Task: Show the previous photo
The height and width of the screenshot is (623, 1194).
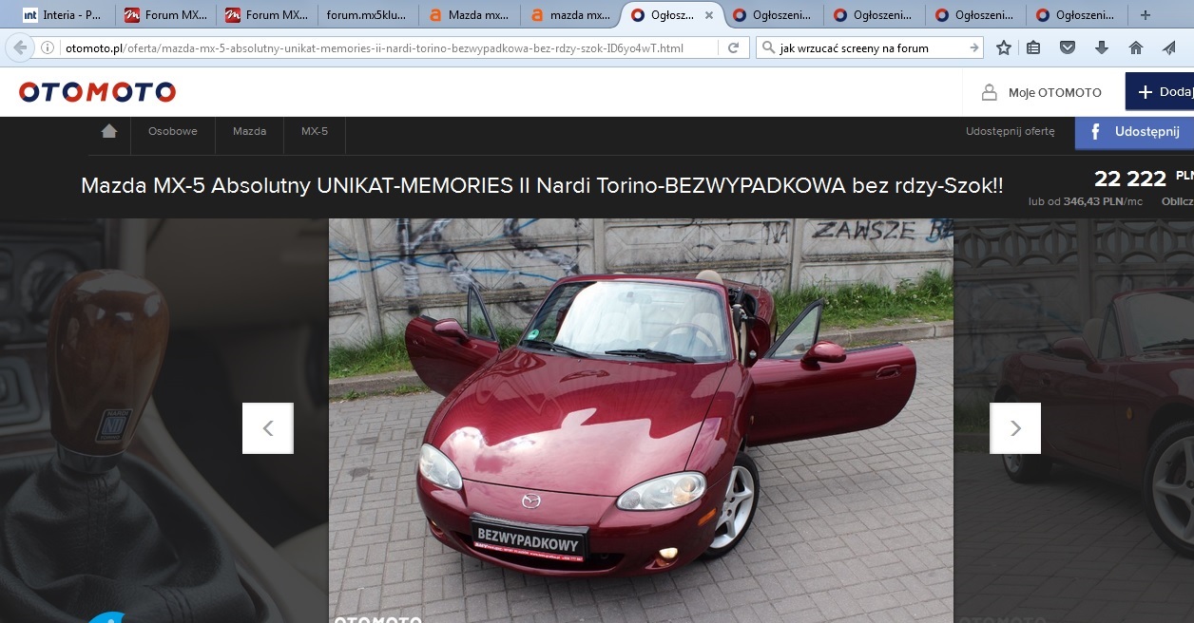Action: [x=268, y=428]
